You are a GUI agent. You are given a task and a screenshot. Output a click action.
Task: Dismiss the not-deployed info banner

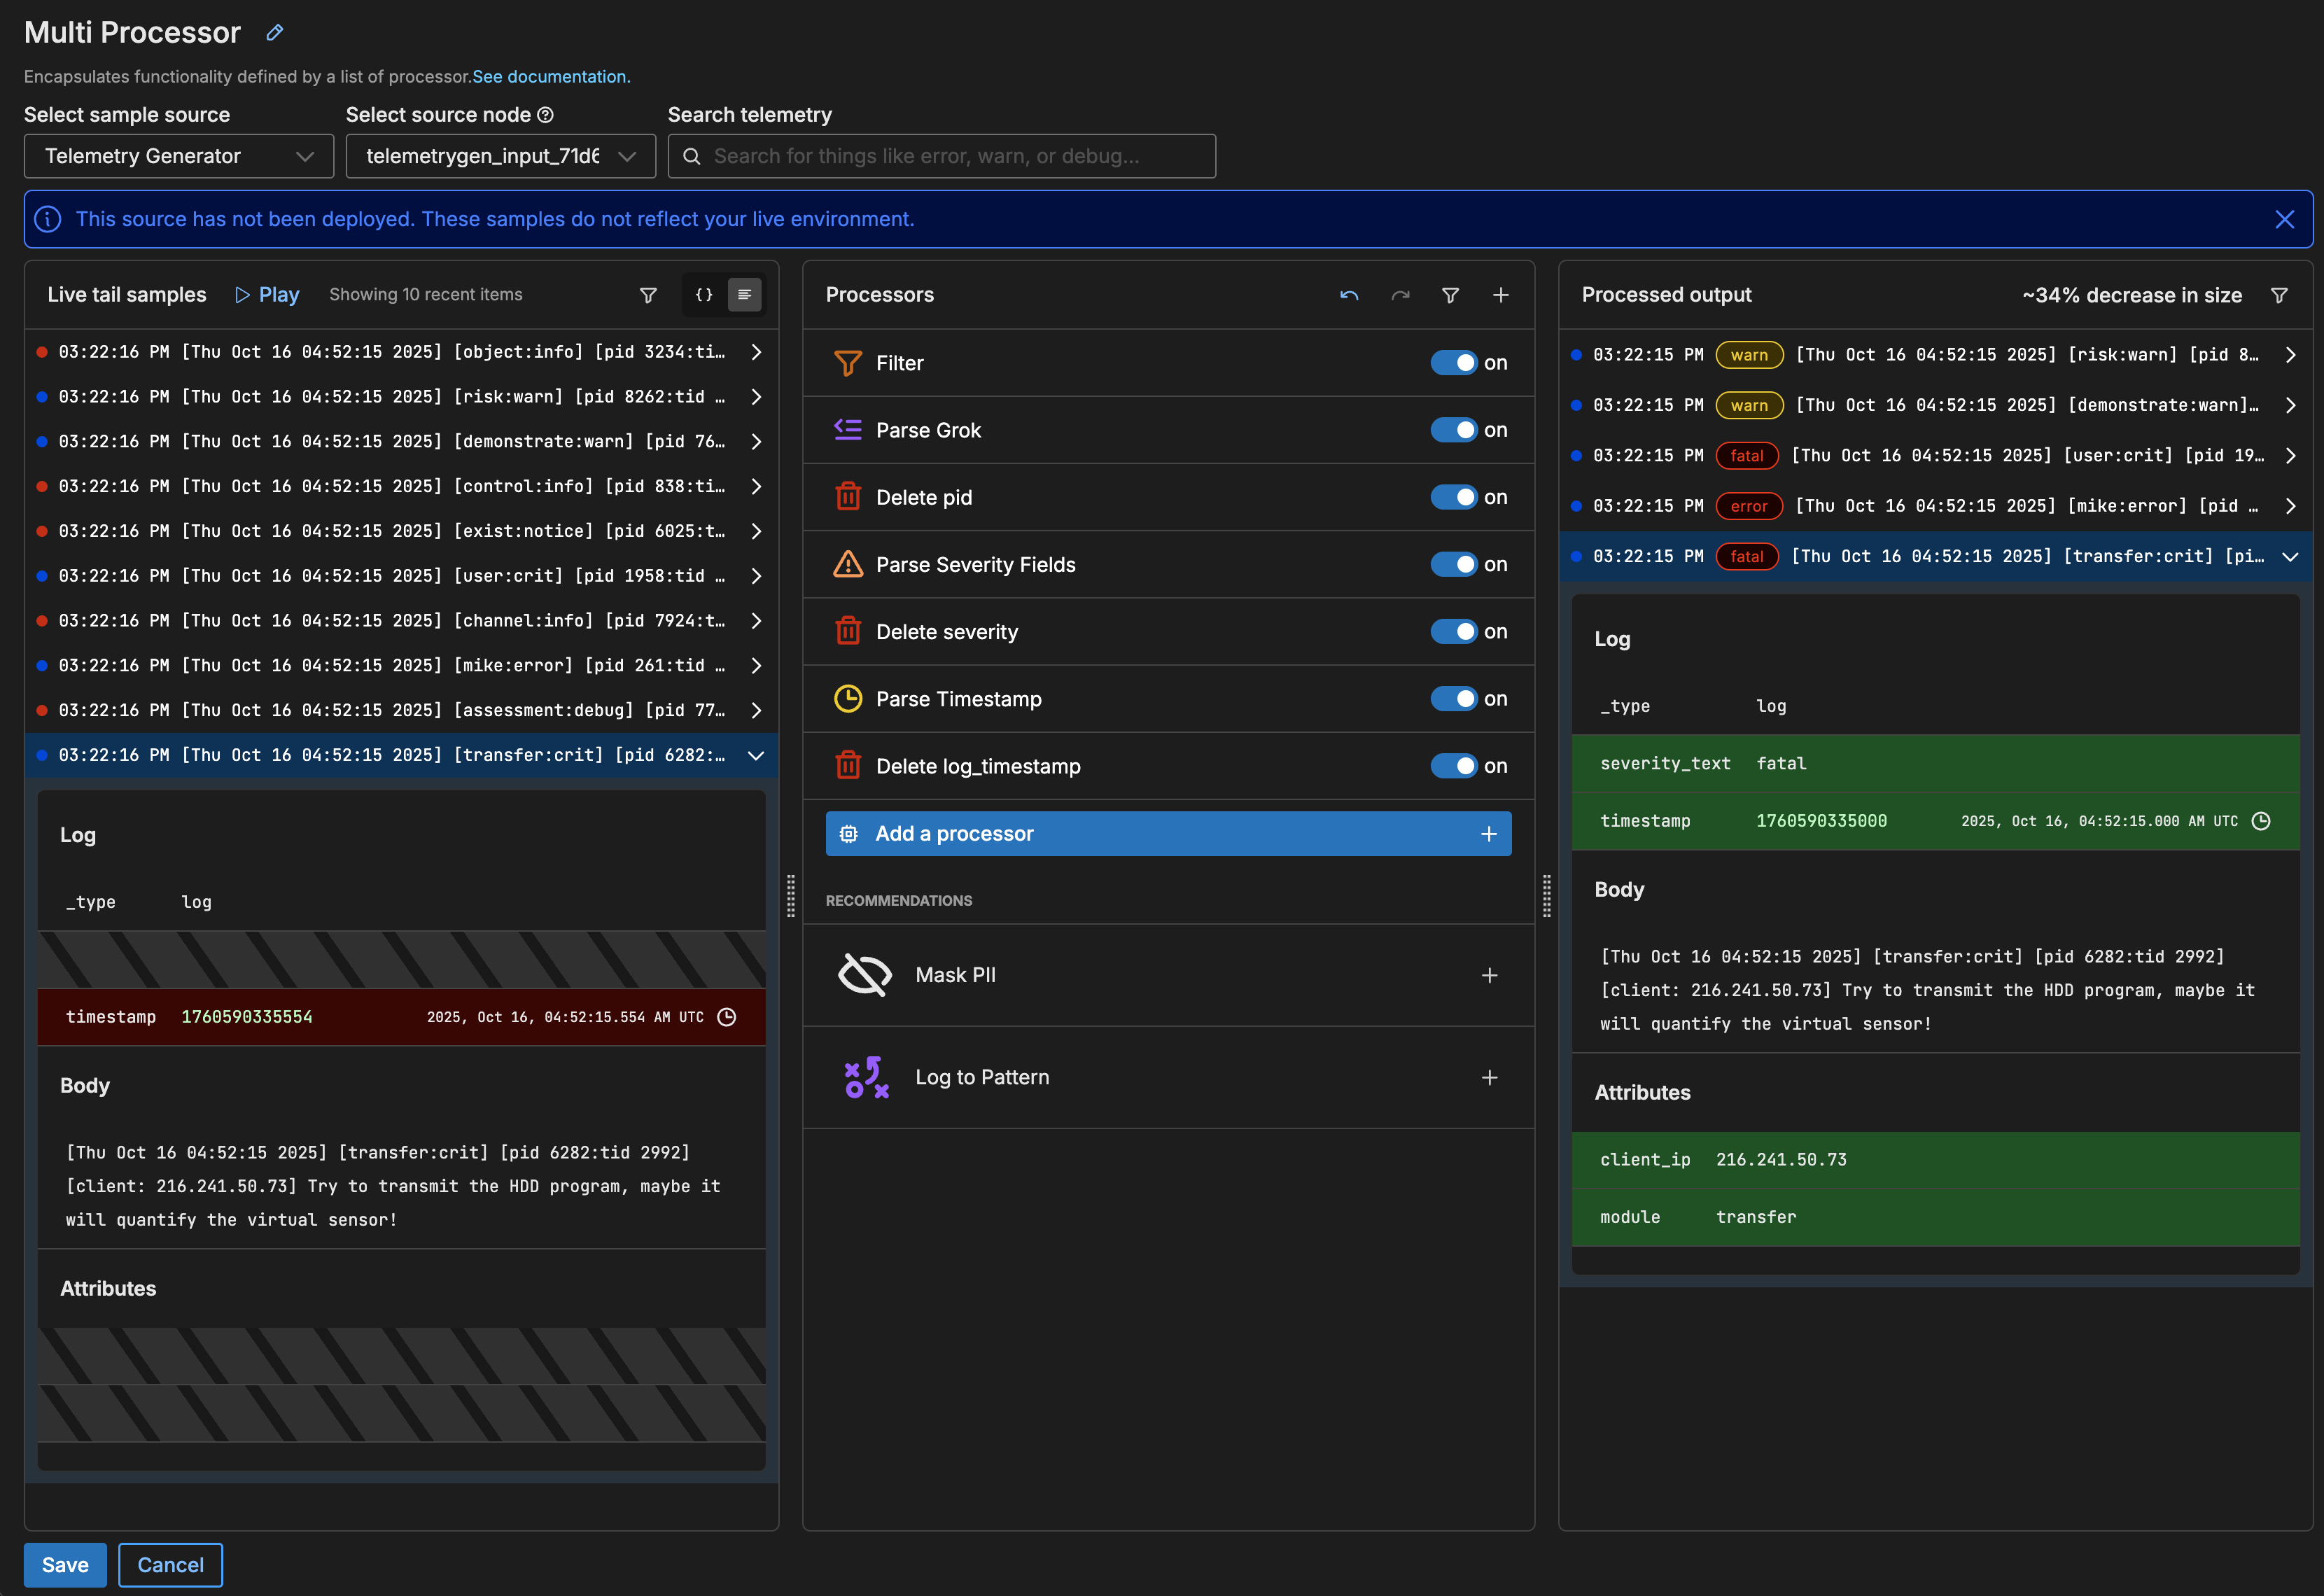[x=2284, y=219]
